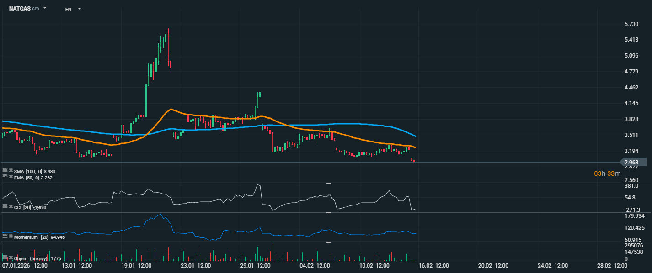Open settings for the EMA 50 indicator
The height and width of the screenshot is (273, 652).
click(5, 177)
